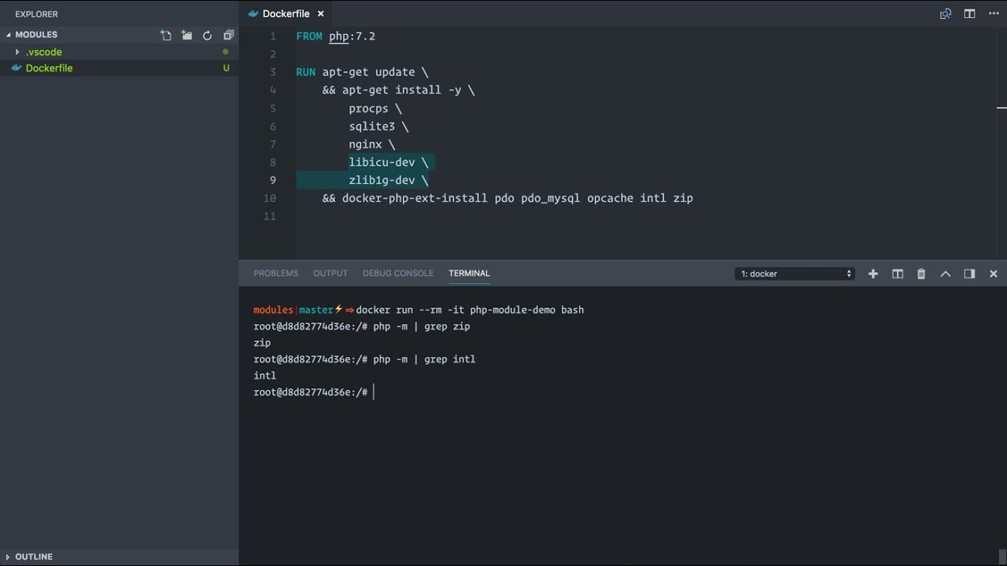Split the terminal pane
This screenshot has height=566, width=1007.
pyautogui.click(x=897, y=274)
